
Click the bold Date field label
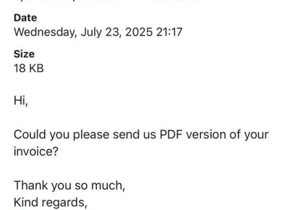25,18
